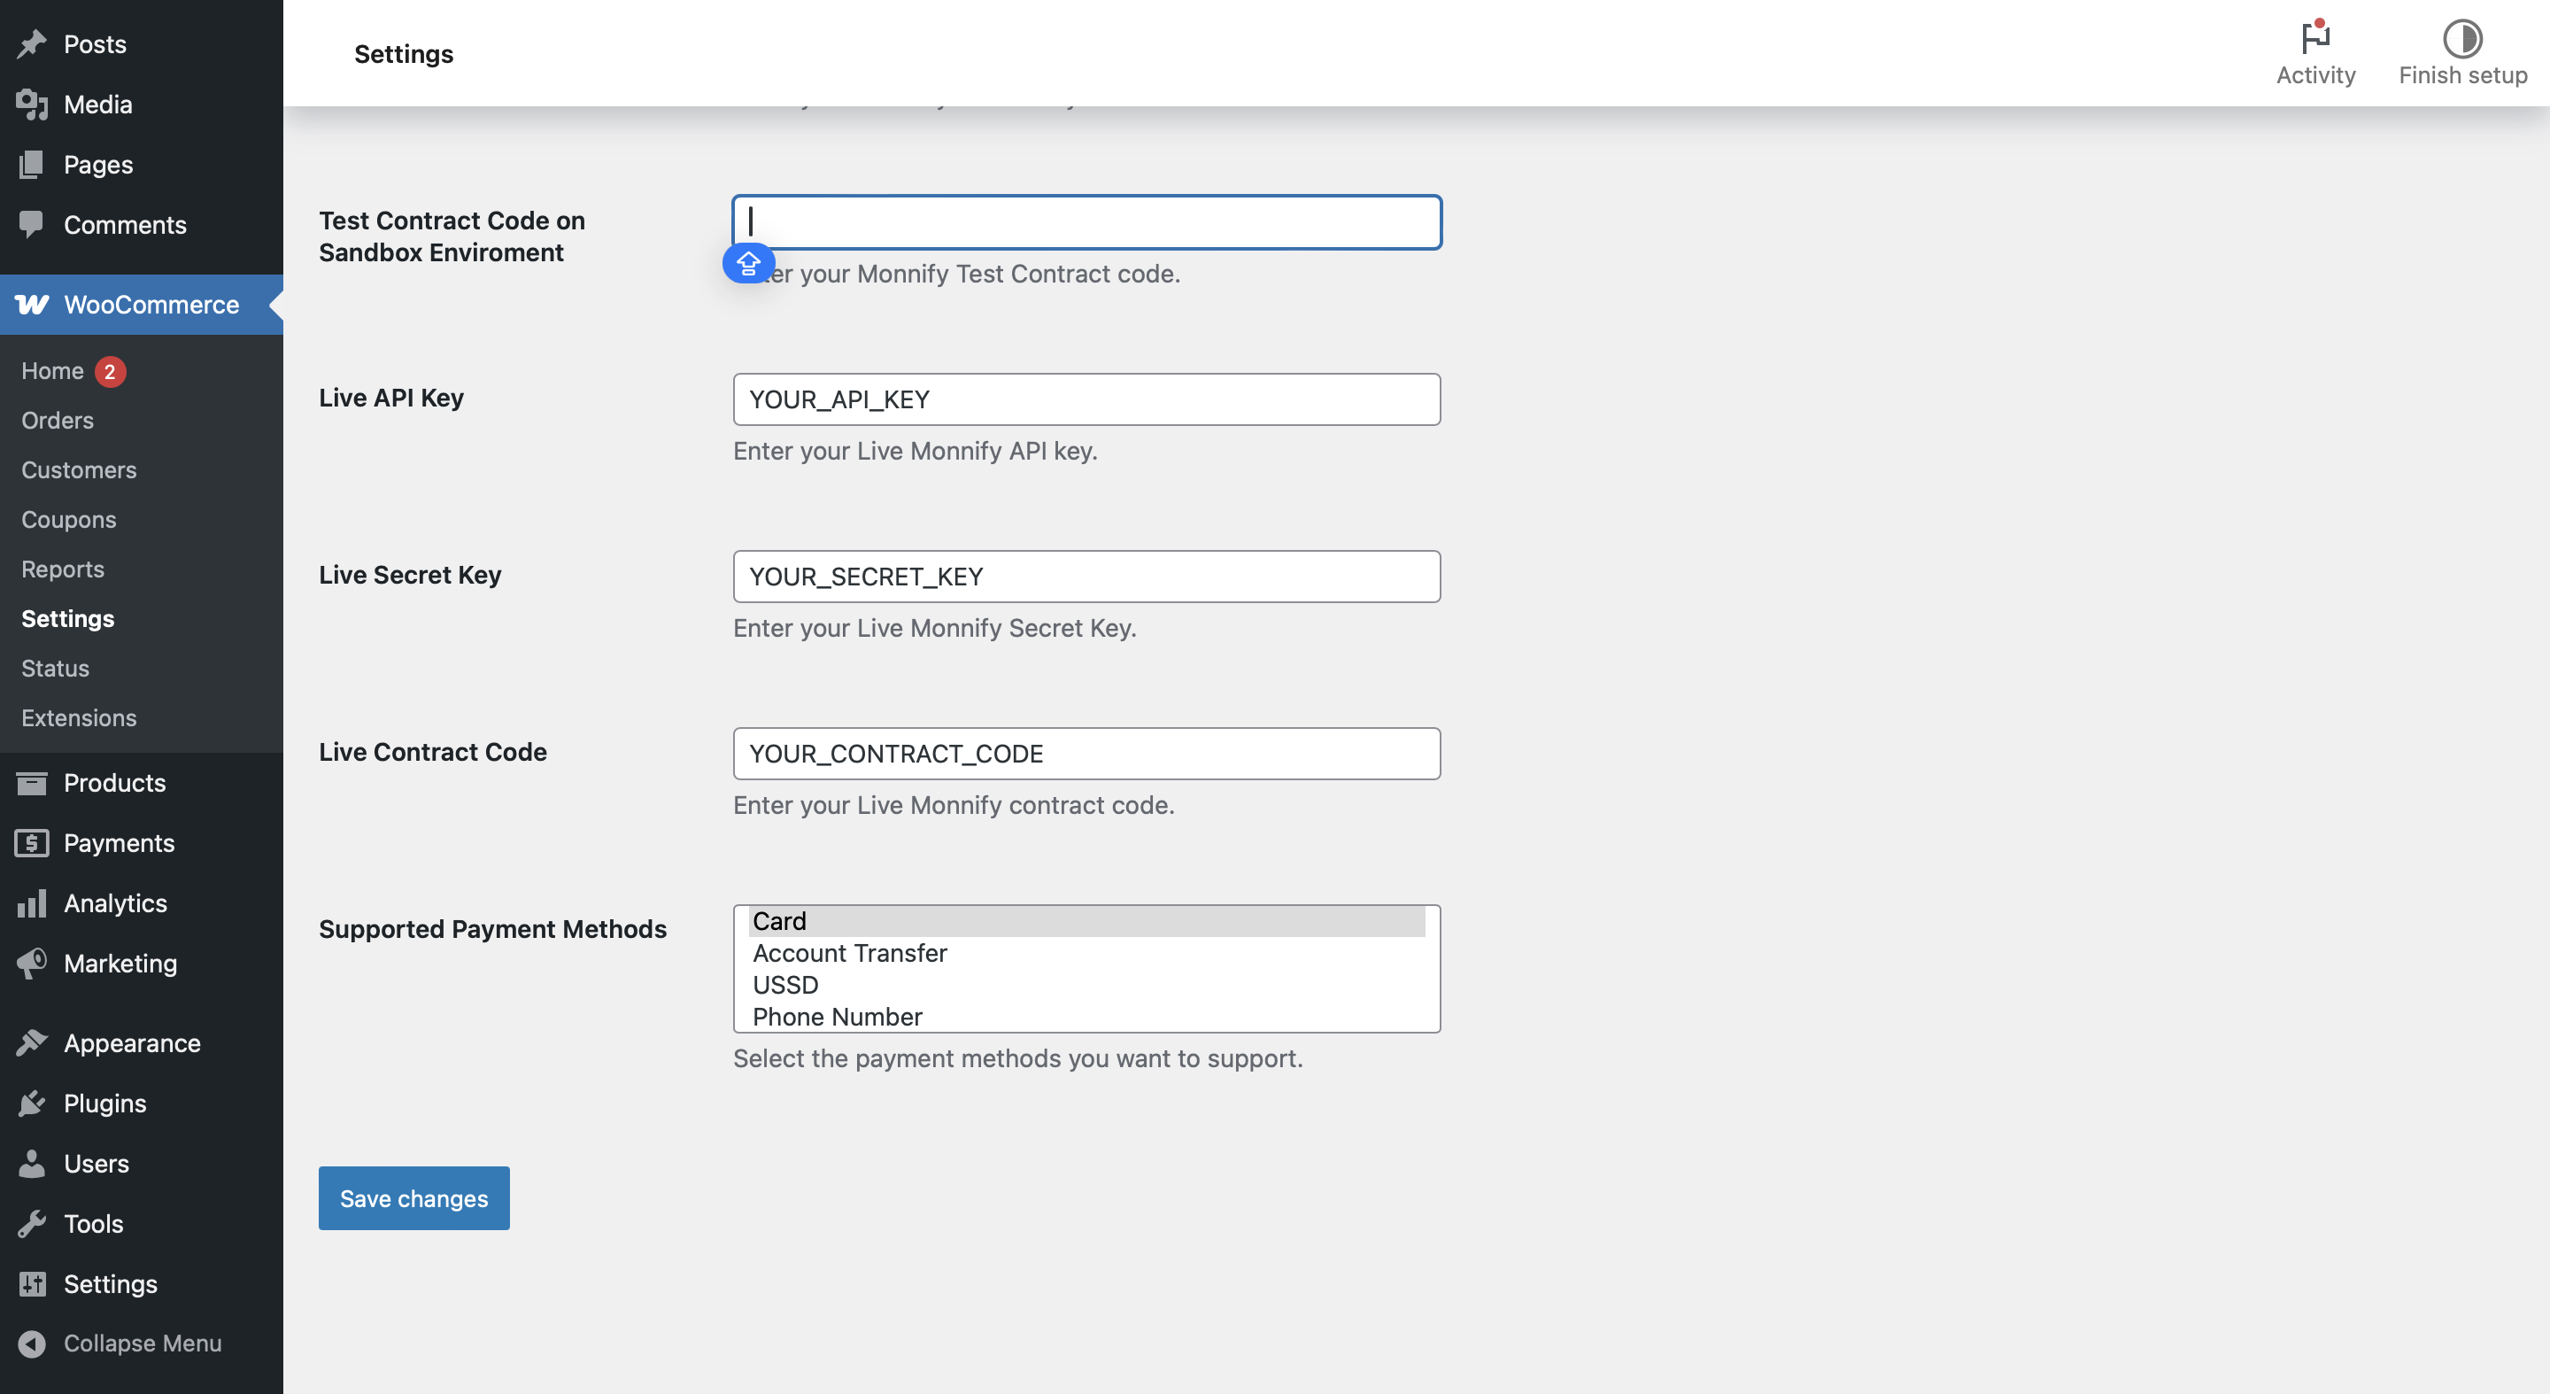Image resolution: width=2550 pixels, height=1394 pixels.
Task: Open WooCommerce Home submenu
Action: pos(52,371)
